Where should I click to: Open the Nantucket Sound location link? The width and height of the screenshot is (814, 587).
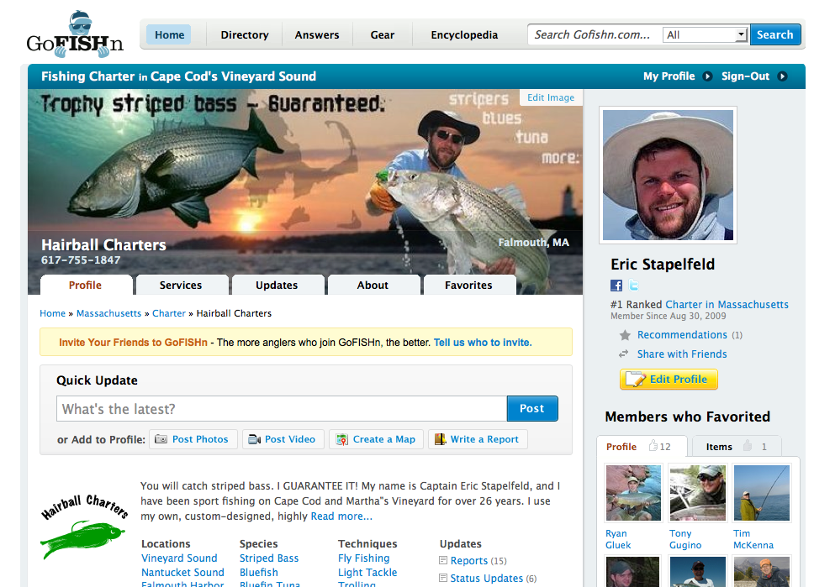[182, 573]
